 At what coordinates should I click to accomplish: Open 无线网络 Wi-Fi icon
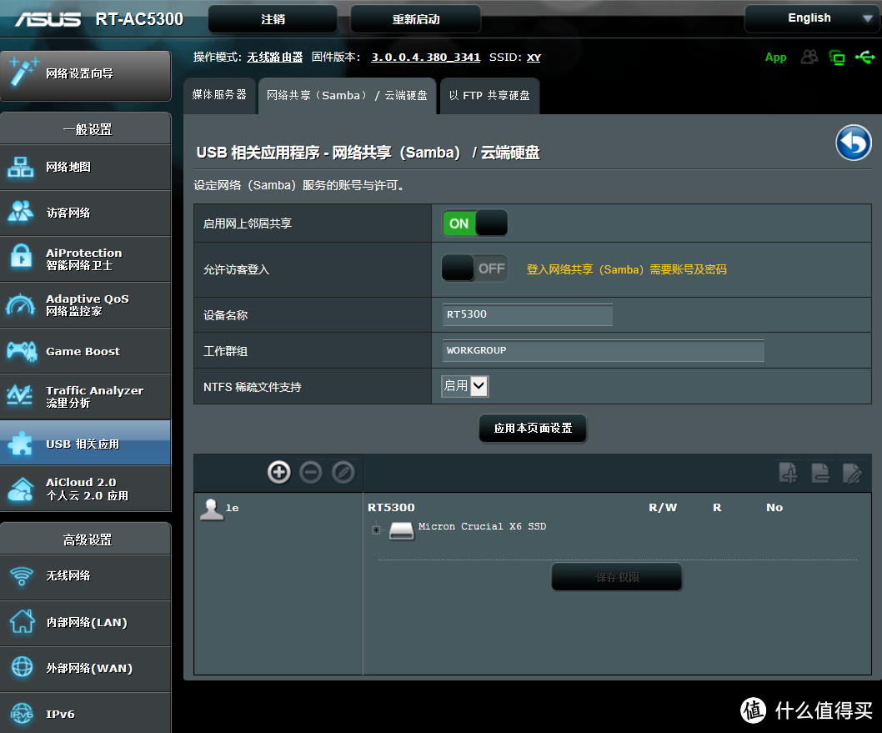[x=22, y=575]
